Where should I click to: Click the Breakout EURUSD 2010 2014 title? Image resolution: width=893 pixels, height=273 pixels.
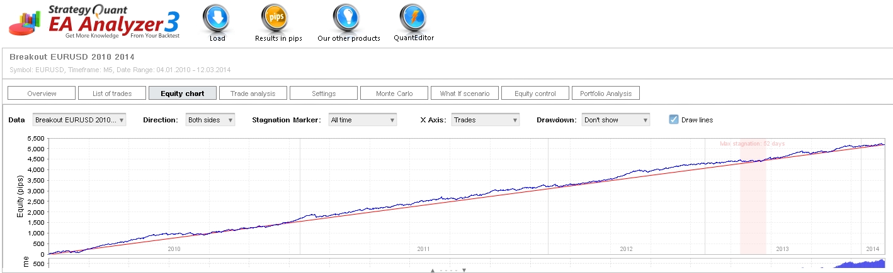[72, 57]
